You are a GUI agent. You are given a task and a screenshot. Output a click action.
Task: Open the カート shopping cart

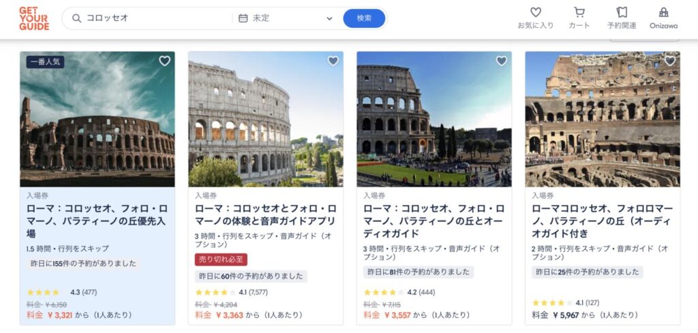point(579,13)
